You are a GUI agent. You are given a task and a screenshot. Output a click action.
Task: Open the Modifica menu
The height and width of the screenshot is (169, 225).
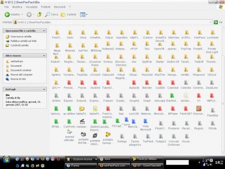pos(17,7)
